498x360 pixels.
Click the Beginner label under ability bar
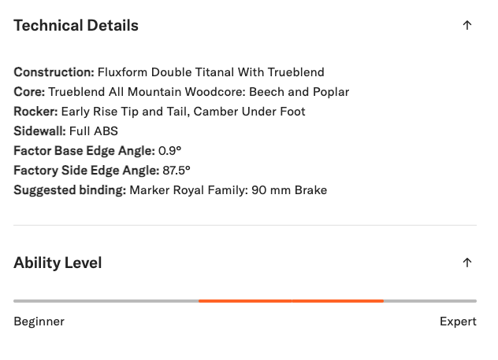point(39,321)
